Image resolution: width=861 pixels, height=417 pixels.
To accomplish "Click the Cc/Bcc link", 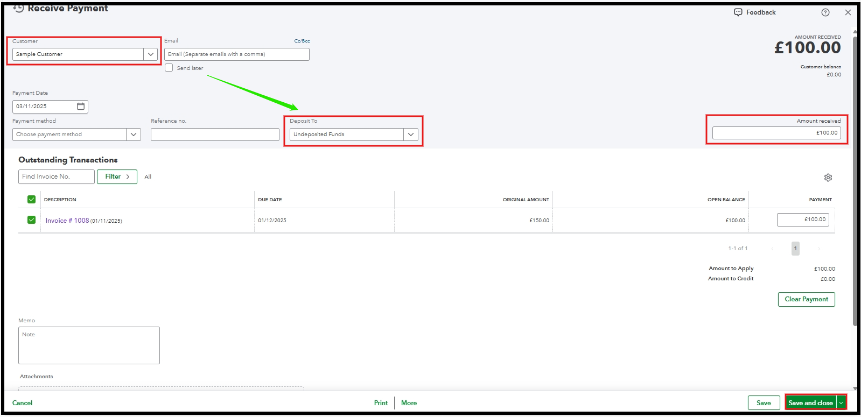I will pos(302,41).
